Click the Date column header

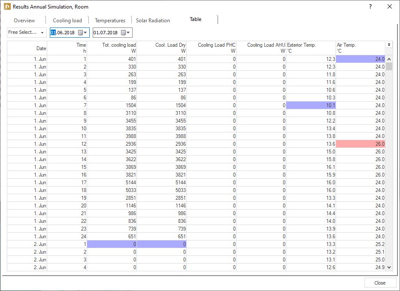click(27, 48)
